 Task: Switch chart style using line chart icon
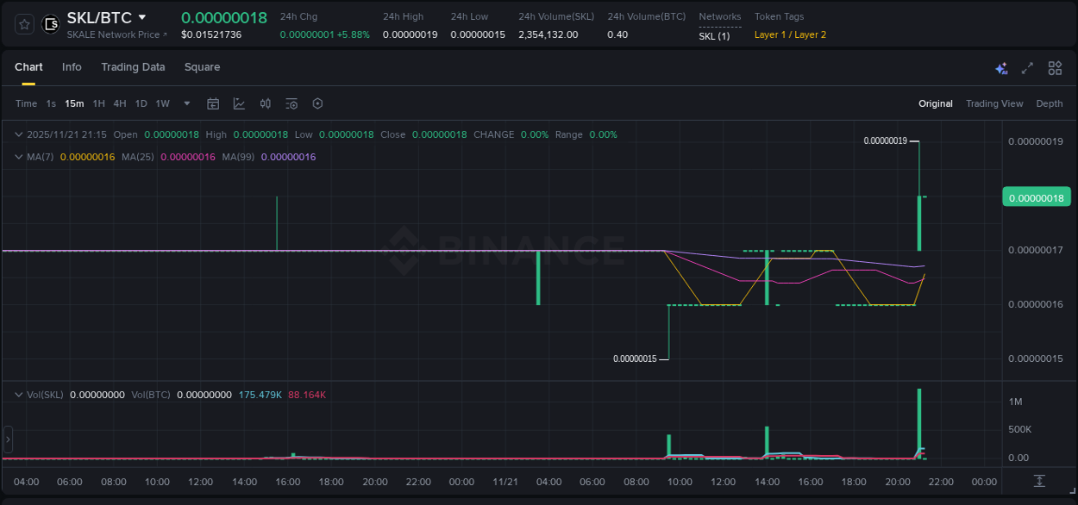239,103
